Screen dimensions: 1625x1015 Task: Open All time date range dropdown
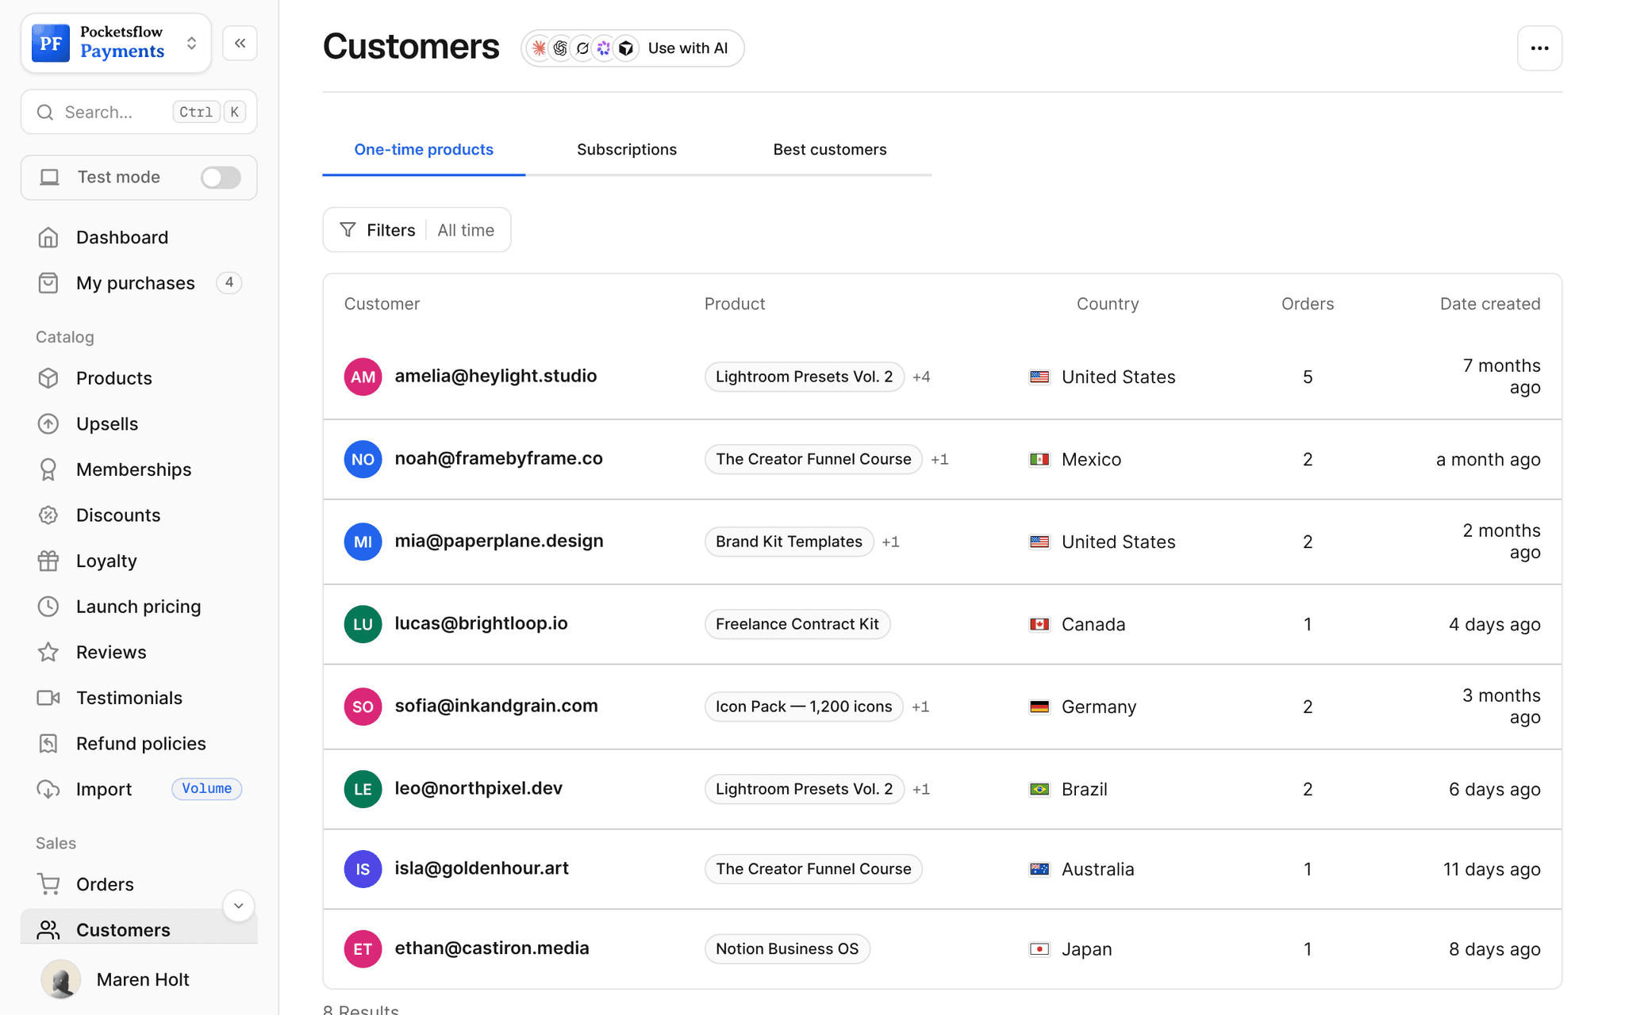[x=466, y=230]
